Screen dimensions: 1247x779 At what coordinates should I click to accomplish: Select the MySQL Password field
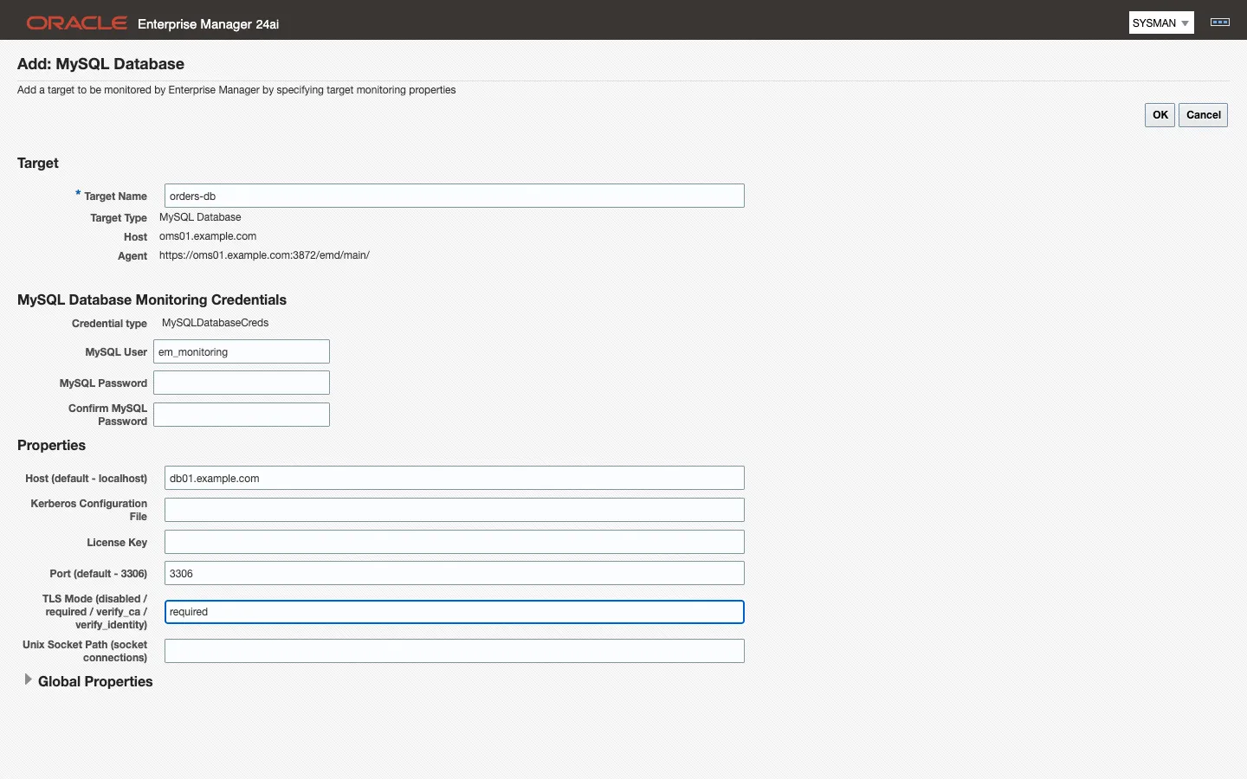(x=242, y=383)
